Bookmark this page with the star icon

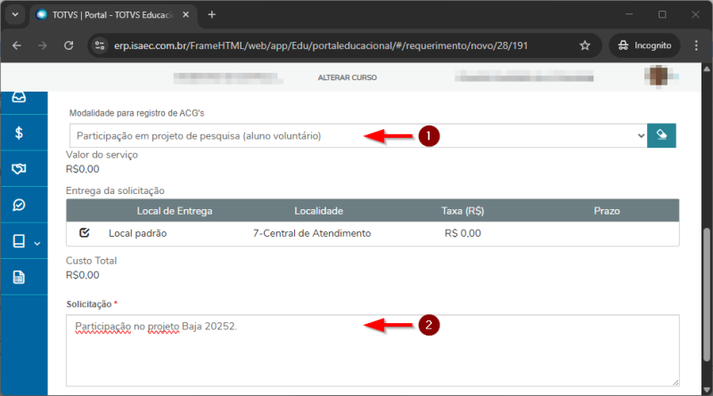click(x=585, y=45)
